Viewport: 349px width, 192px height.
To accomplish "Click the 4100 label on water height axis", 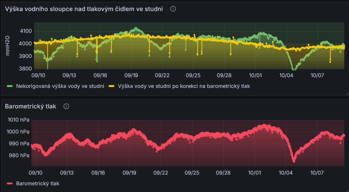I will (26, 31).
